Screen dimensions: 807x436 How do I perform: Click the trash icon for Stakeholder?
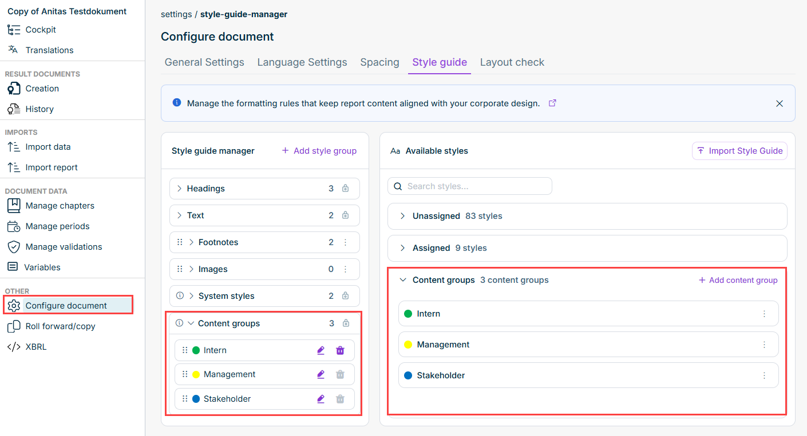pos(340,399)
